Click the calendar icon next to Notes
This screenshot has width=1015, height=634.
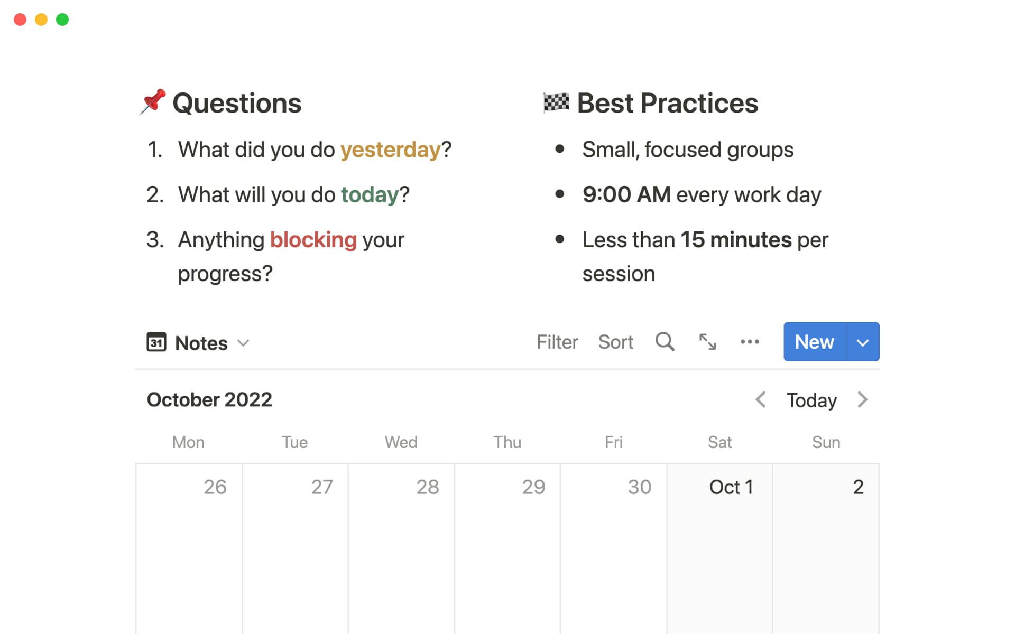click(x=156, y=342)
